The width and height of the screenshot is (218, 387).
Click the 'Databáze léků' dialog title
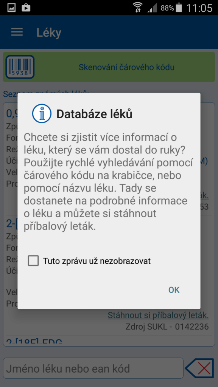tap(94, 114)
